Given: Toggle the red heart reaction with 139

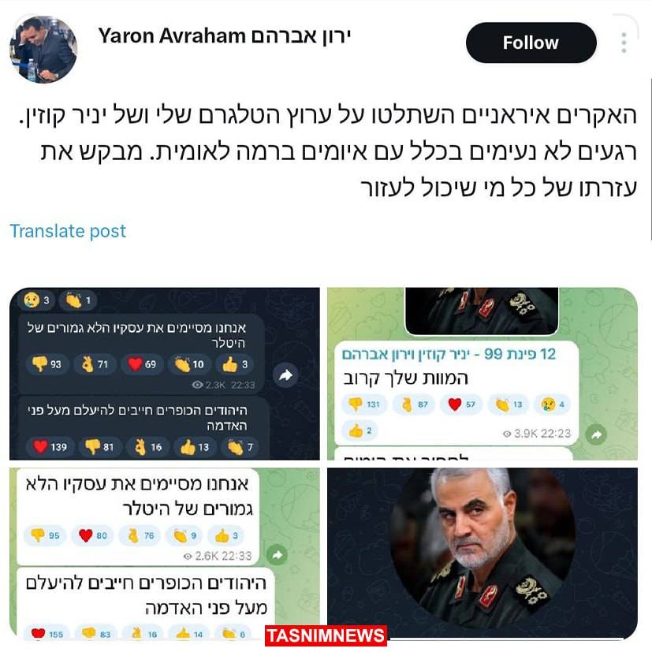Looking at the screenshot, I should (50, 447).
